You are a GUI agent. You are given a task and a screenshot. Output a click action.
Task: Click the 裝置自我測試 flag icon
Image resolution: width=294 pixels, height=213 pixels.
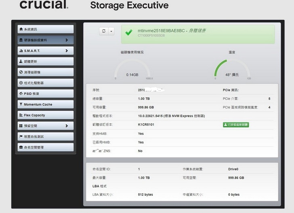pos(21,137)
